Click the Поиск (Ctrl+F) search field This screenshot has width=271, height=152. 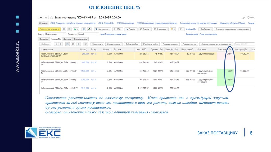pos(244,44)
